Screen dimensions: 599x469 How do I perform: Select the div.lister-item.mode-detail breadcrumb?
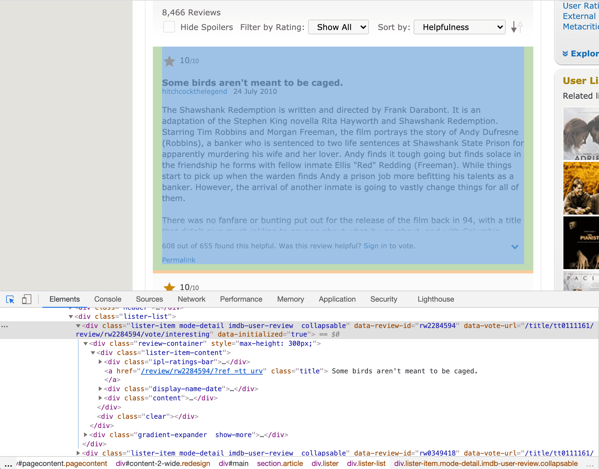(486, 463)
